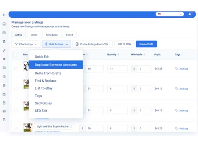Switch to the Active tab
The width and height of the screenshot is (198, 148).
(x=19, y=35)
